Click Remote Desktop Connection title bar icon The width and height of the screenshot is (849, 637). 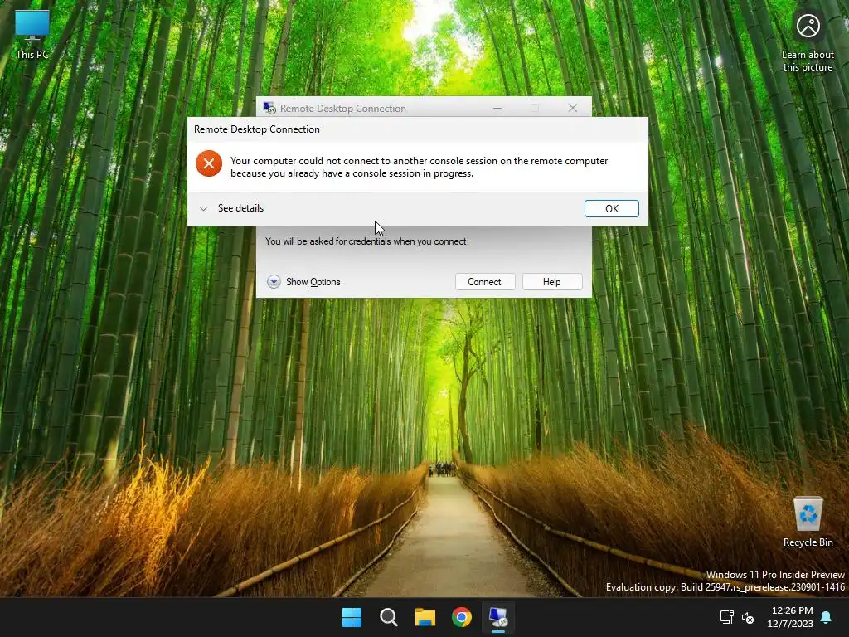coord(269,108)
